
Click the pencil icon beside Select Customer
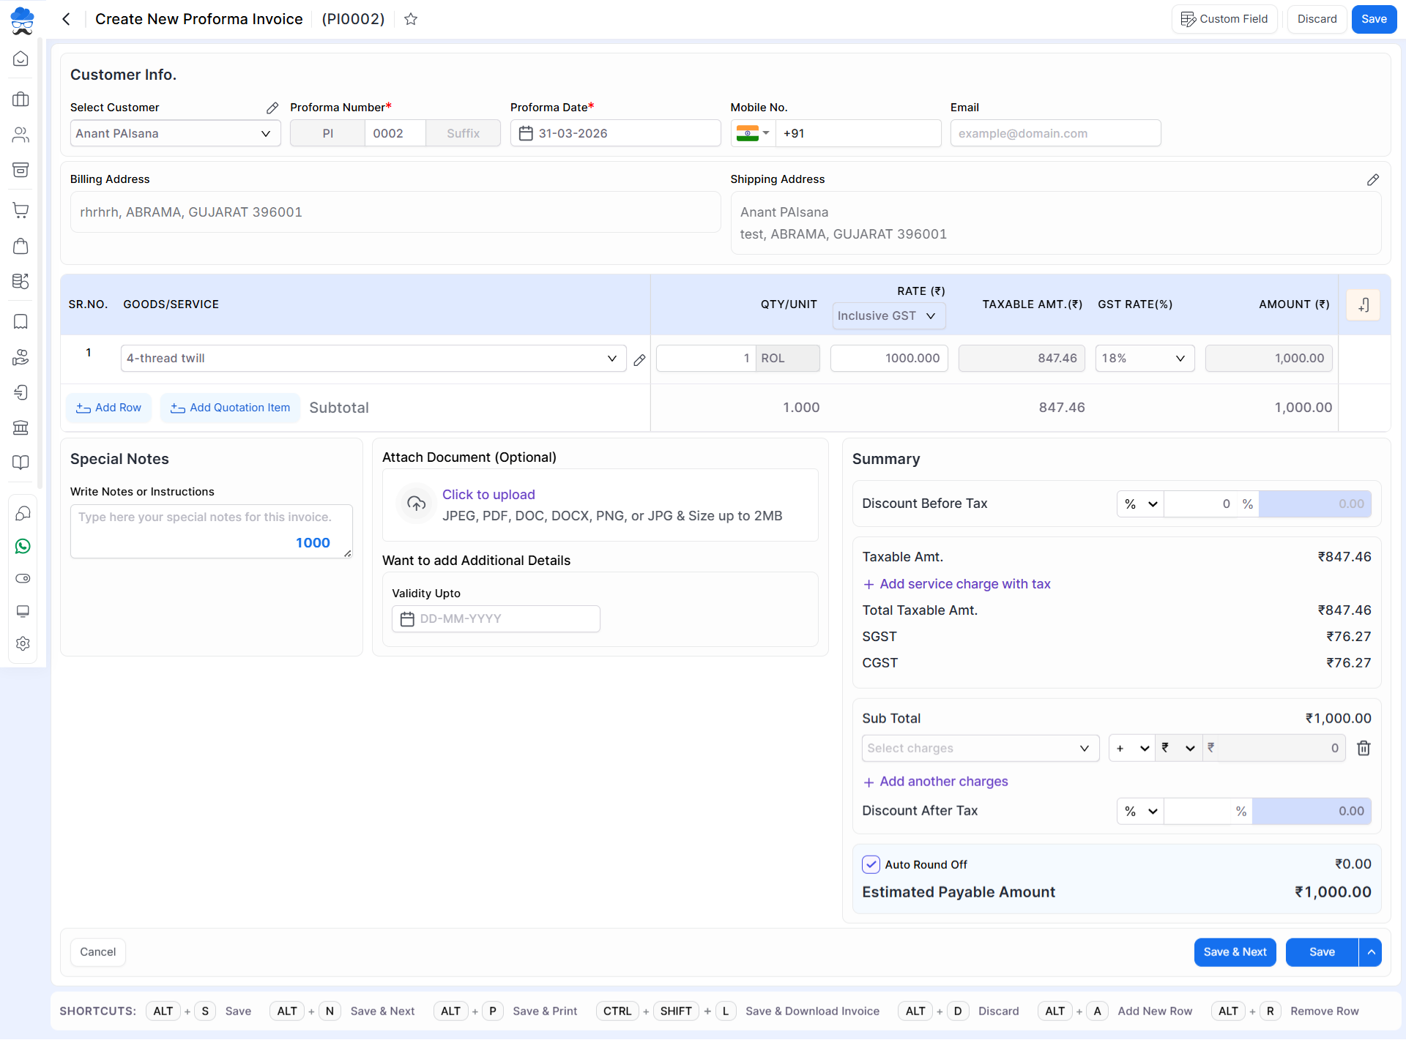272,108
